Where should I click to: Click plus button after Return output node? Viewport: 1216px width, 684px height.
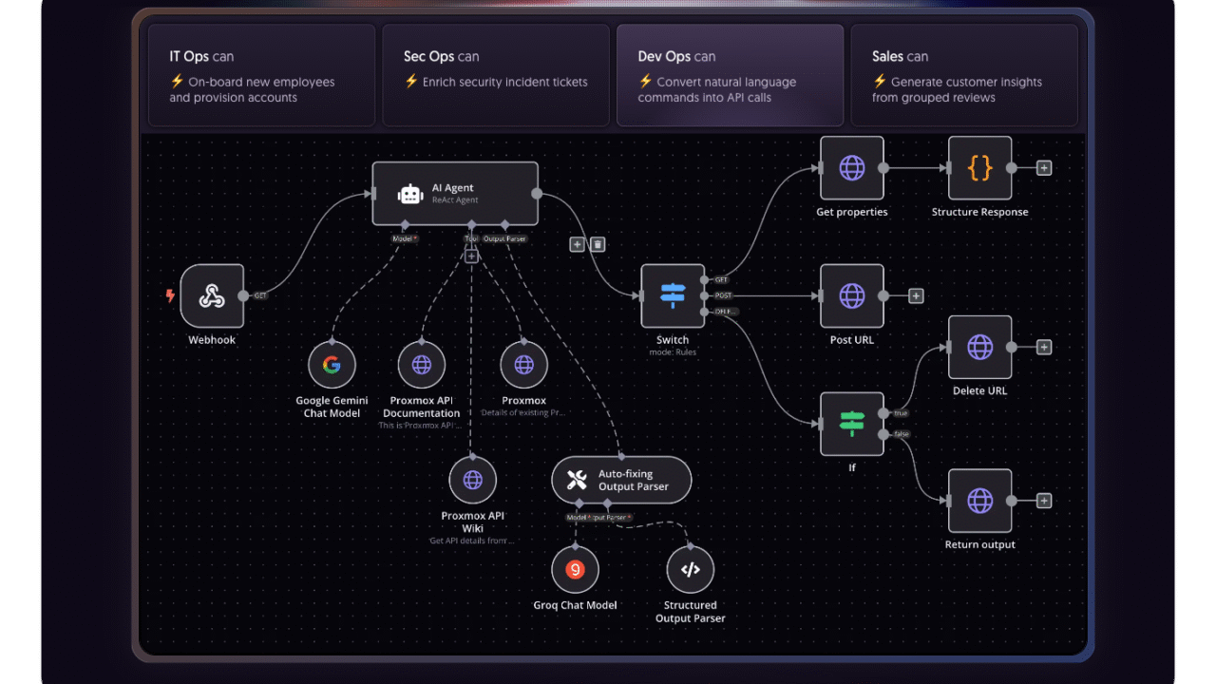point(1043,501)
